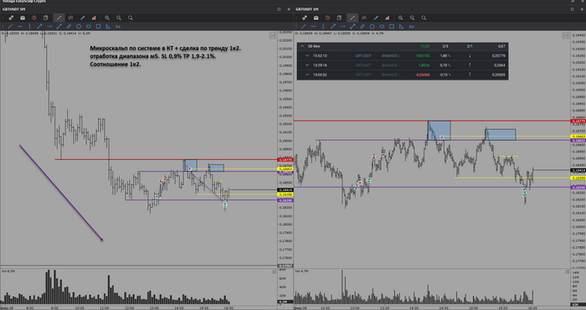Select the text label tool in GRTUSDT 5M window

118,27
